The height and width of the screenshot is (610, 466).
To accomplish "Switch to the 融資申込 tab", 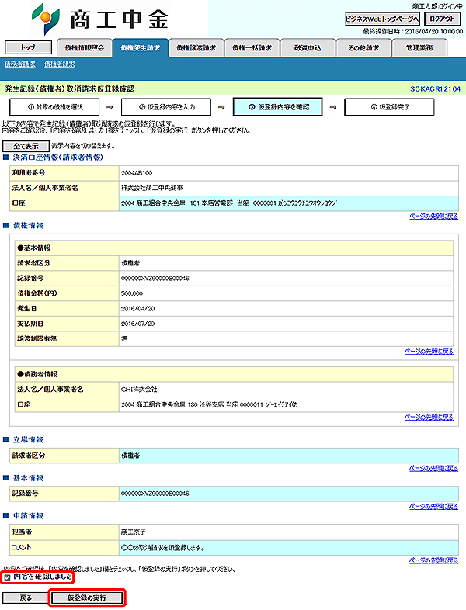I will [x=308, y=48].
